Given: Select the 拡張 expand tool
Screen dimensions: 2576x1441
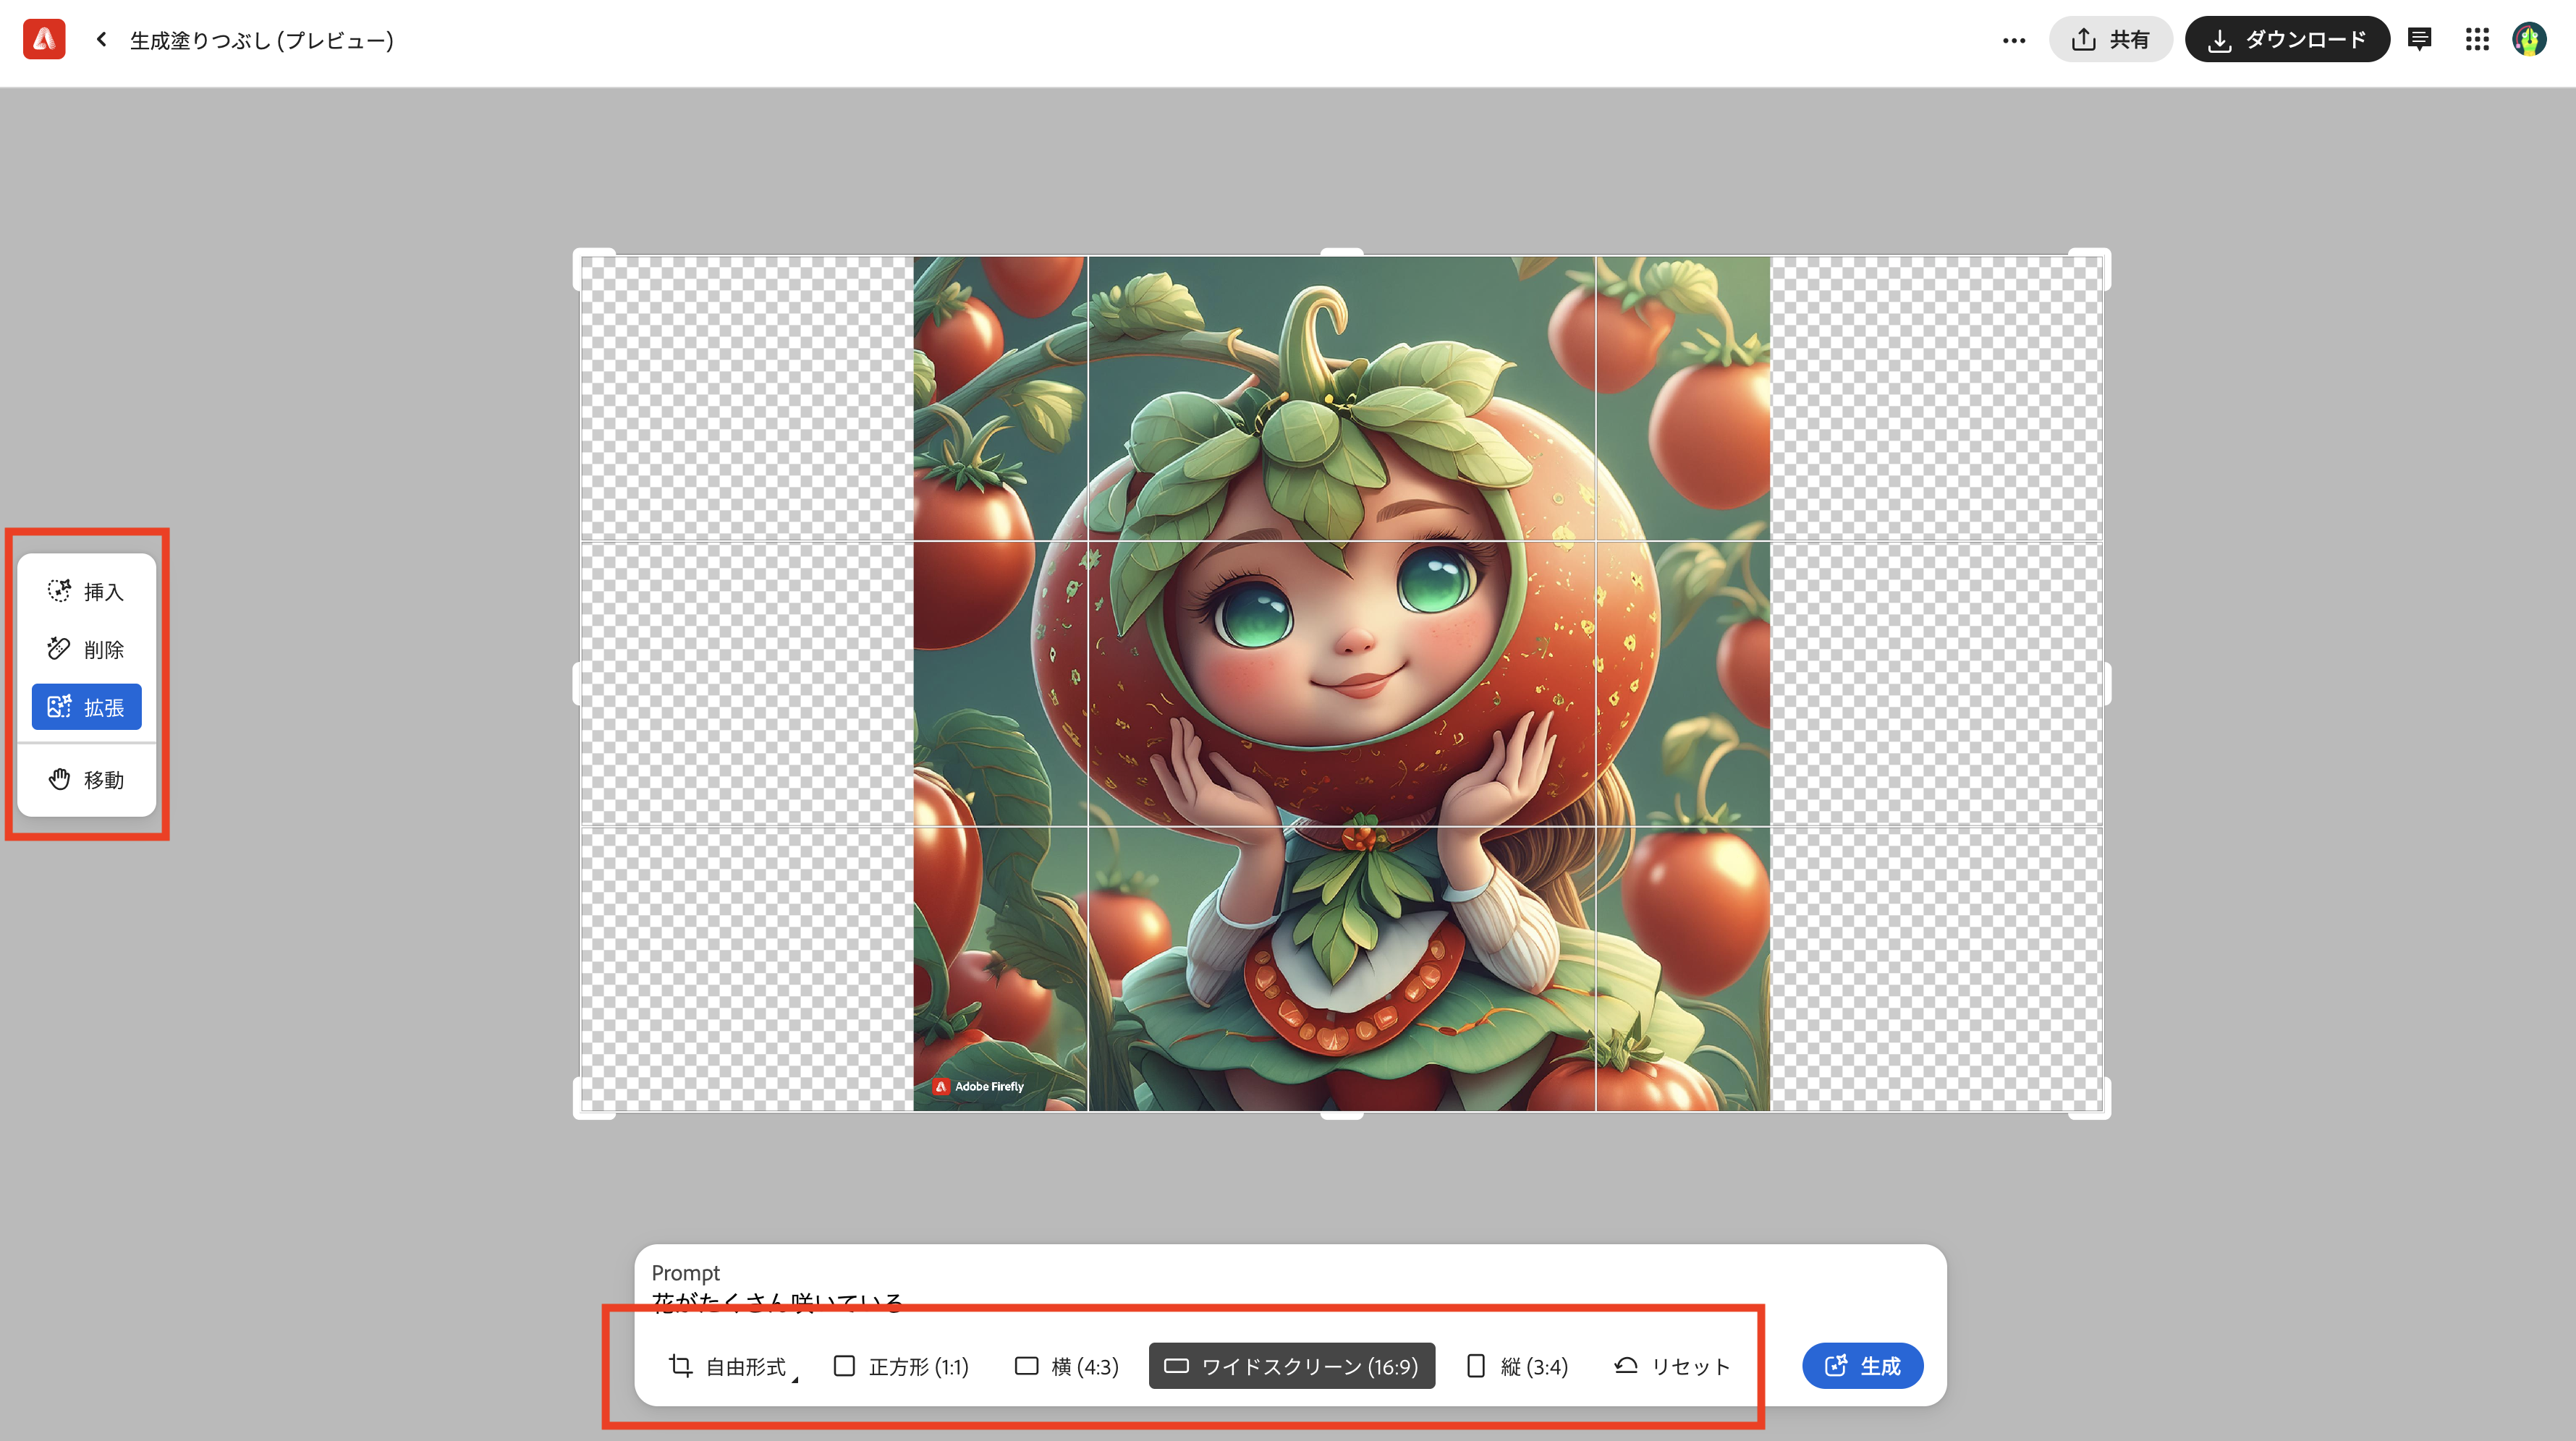Looking at the screenshot, I should (x=87, y=707).
